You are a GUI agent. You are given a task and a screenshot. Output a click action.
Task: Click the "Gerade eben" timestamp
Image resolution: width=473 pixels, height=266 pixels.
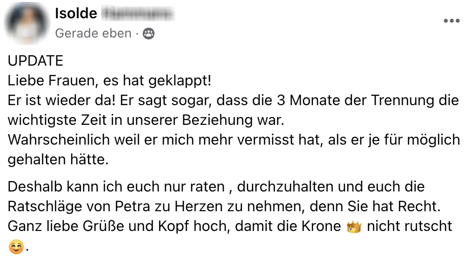point(93,34)
